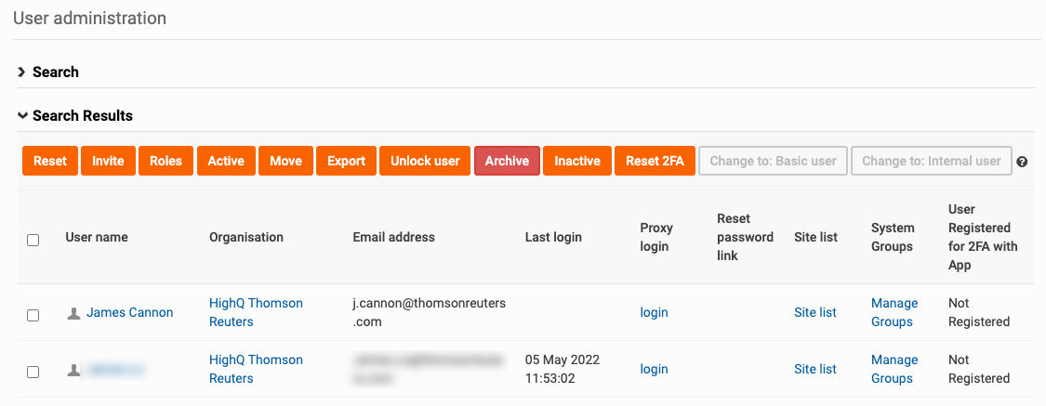Click the user icon in the second row
The height and width of the screenshot is (406, 1046).
click(x=74, y=370)
